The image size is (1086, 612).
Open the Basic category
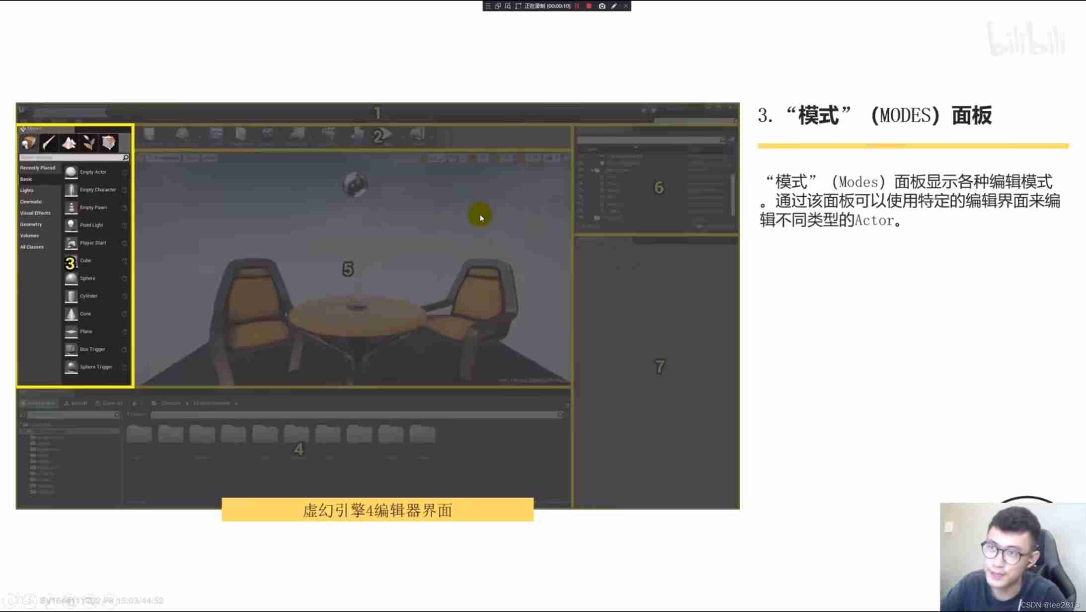click(26, 179)
